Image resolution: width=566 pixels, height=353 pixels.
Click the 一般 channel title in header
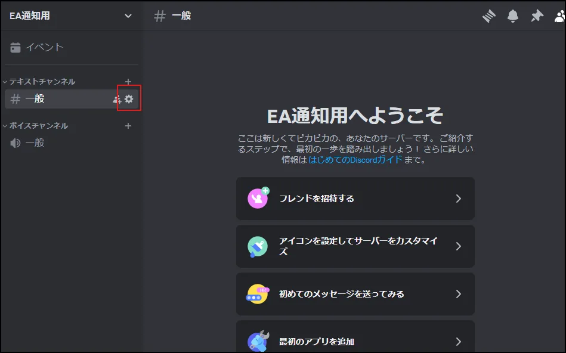tap(181, 16)
